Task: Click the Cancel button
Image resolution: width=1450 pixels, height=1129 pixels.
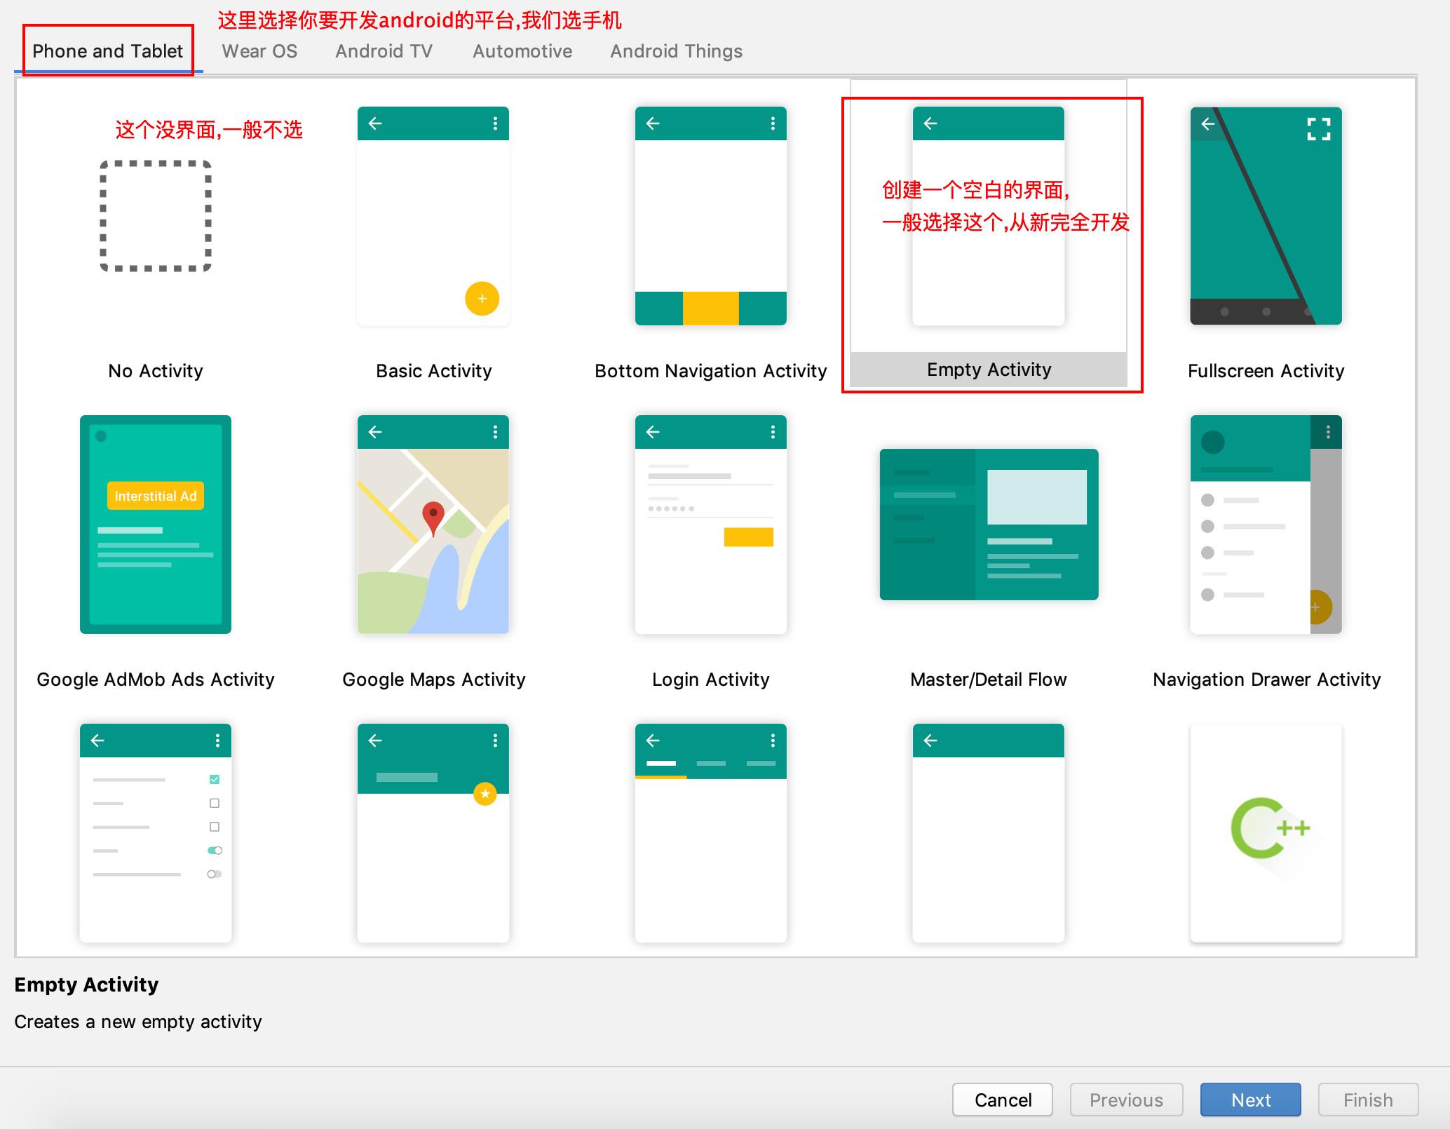Action: (1003, 1100)
